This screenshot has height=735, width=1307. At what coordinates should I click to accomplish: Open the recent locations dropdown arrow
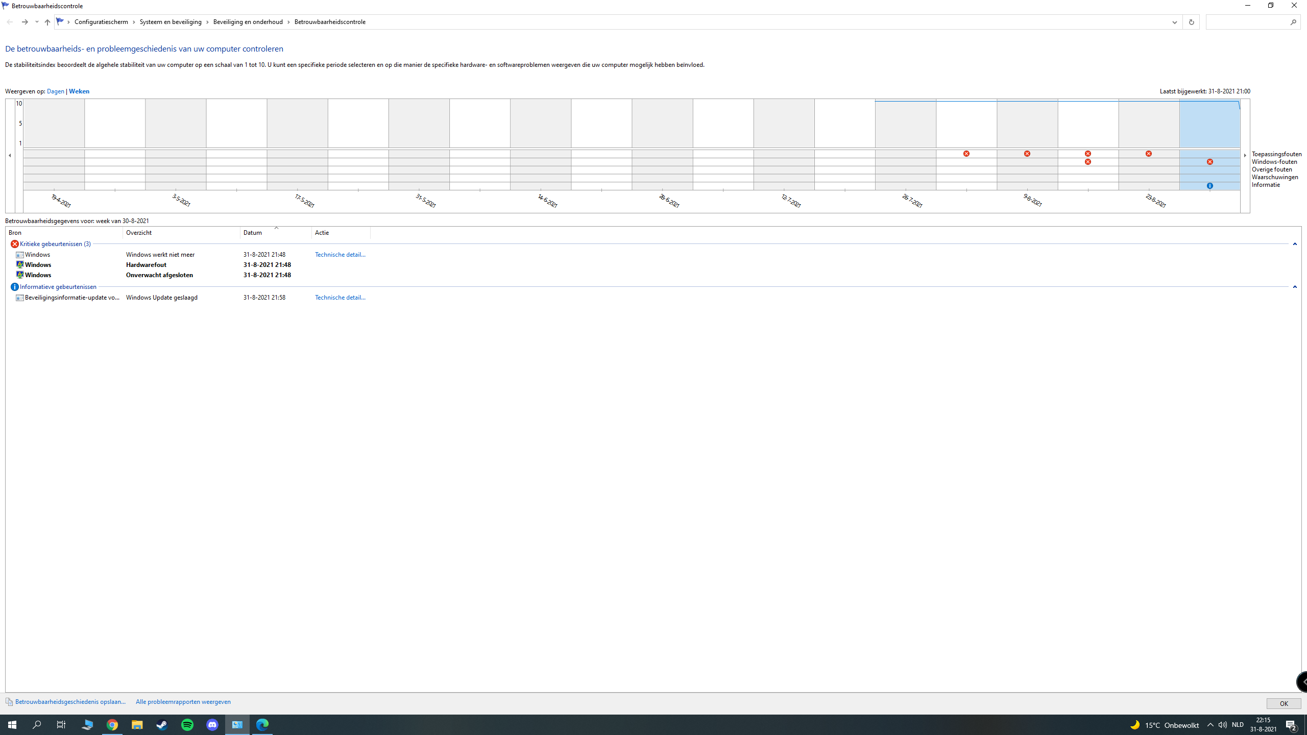(x=37, y=22)
